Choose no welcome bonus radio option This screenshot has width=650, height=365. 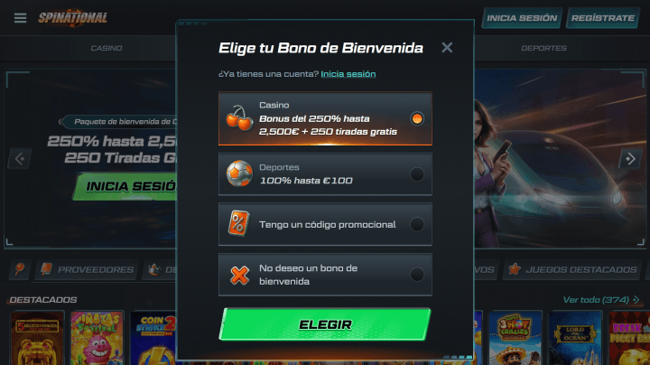pos(417,275)
